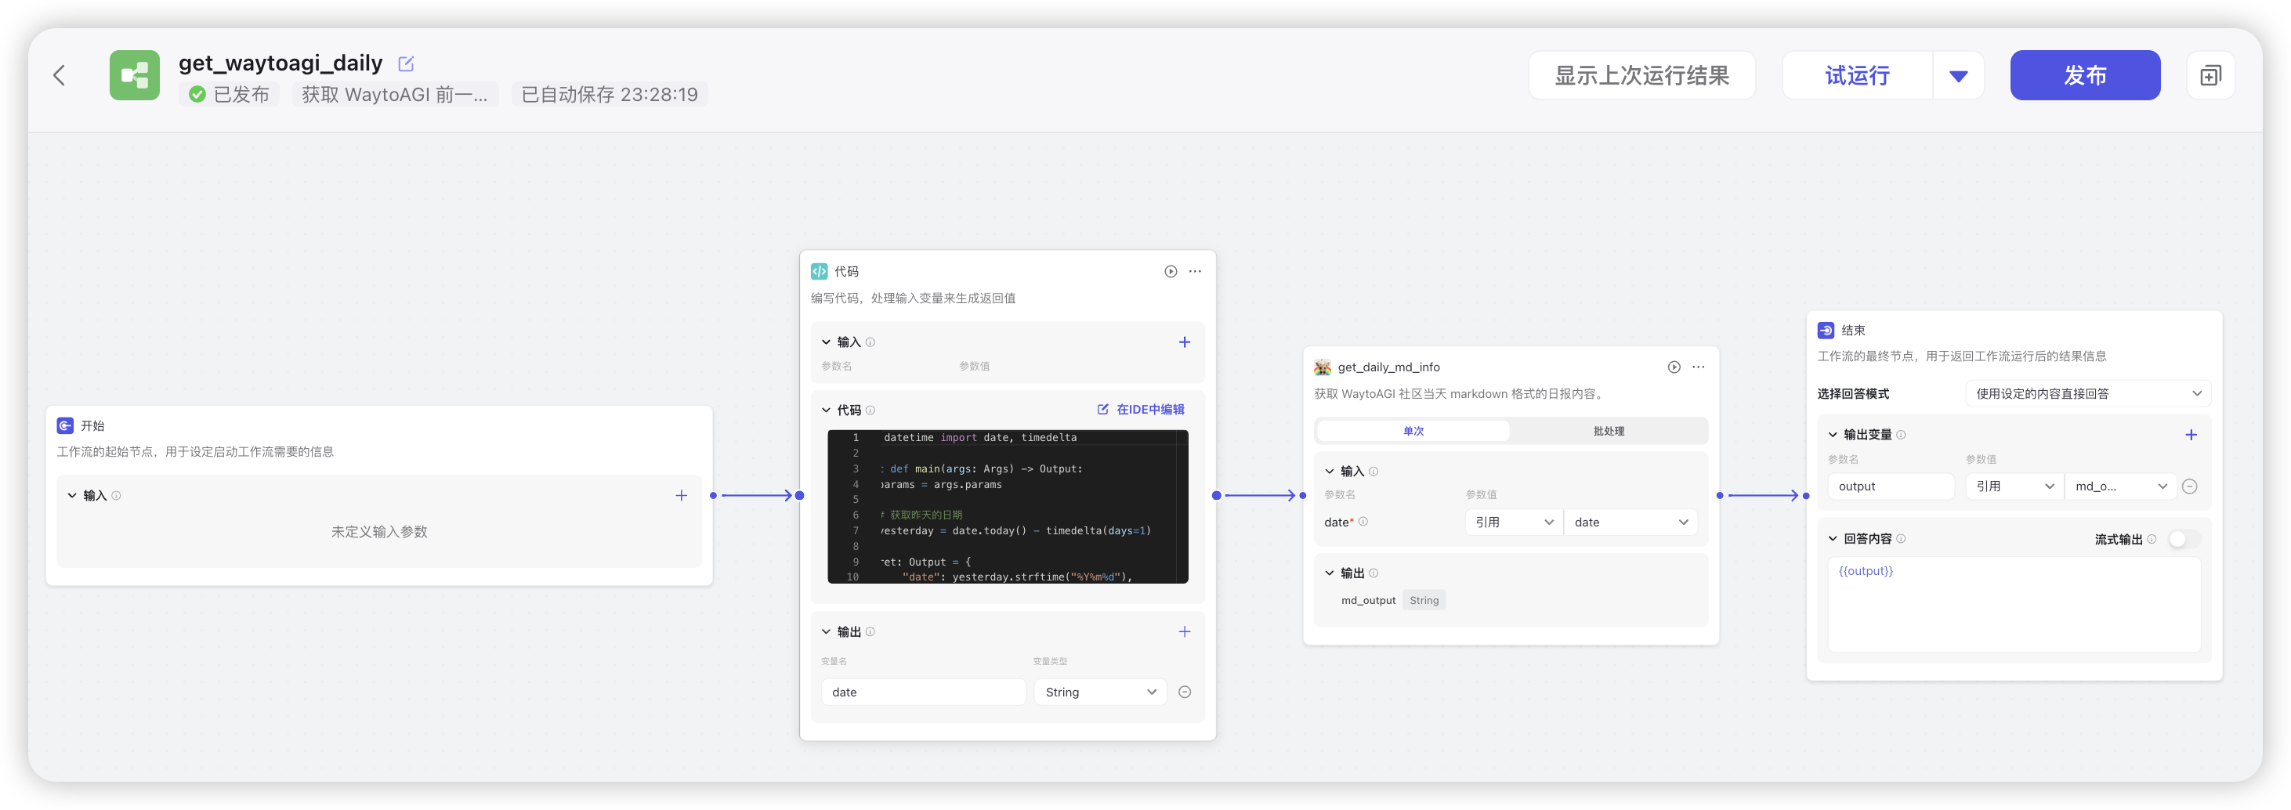This screenshot has height=810, width=2291.
Task: Click the green workflow logo icon
Action: pyautogui.click(x=134, y=75)
